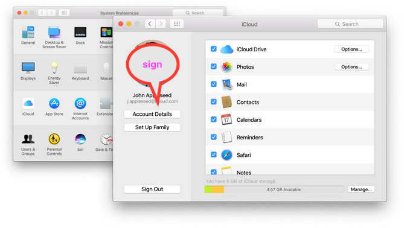Click Account Details button

tap(152, 114)
